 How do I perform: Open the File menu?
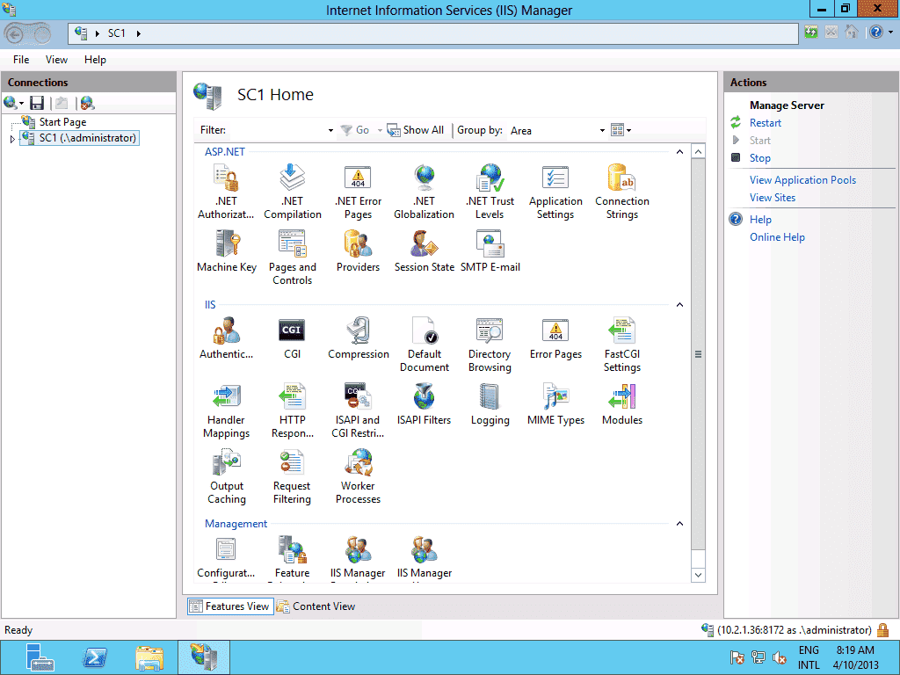[x=21, y=60]
